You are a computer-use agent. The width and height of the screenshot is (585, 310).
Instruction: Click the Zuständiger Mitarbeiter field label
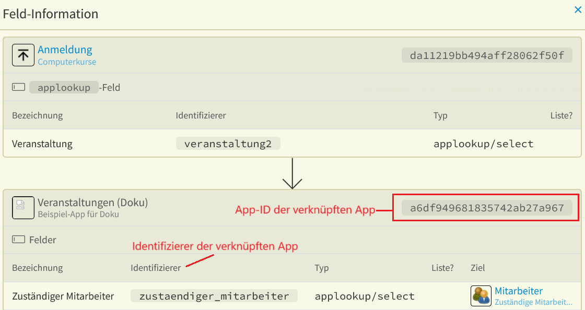pos(63,296)
